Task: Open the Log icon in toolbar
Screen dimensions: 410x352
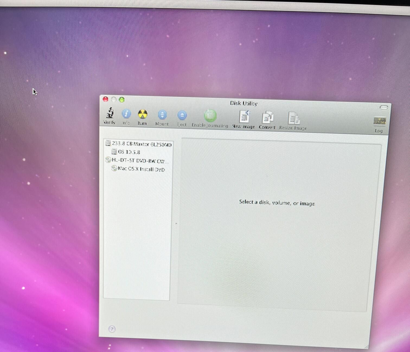Action: coord(379,121)
